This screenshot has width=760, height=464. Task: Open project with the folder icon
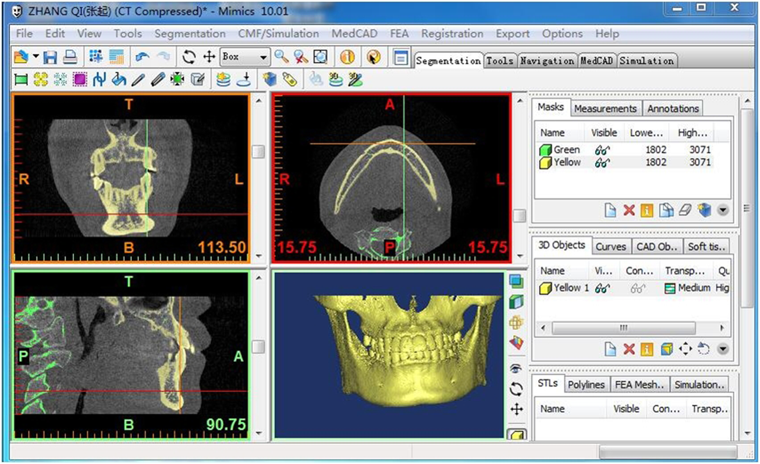point(21,57)
